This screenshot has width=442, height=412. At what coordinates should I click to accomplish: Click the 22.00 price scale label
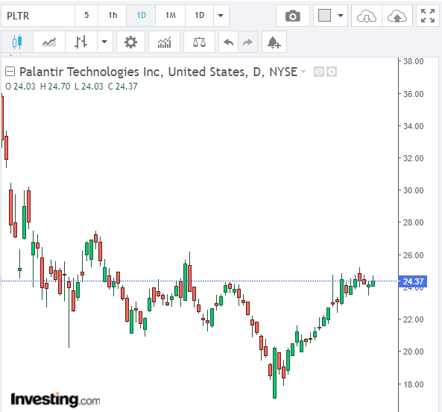(x=413, y=319)
